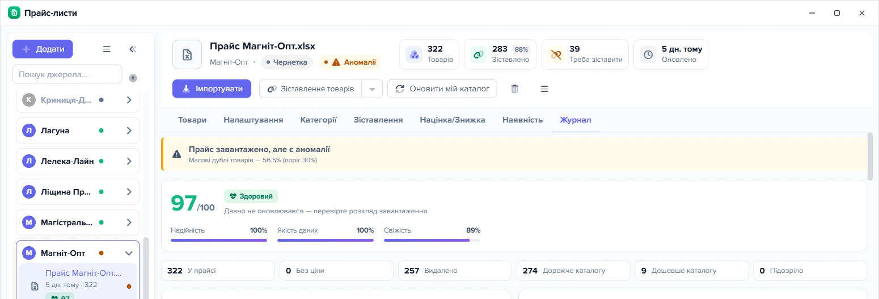Image resolution: width=879 pixels, height=299 pixels.
Task: Click the Здоровий health badge
Action: (x=251, y=196)
